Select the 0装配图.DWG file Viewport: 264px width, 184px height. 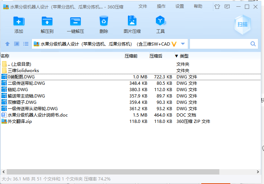coord(131,77)
